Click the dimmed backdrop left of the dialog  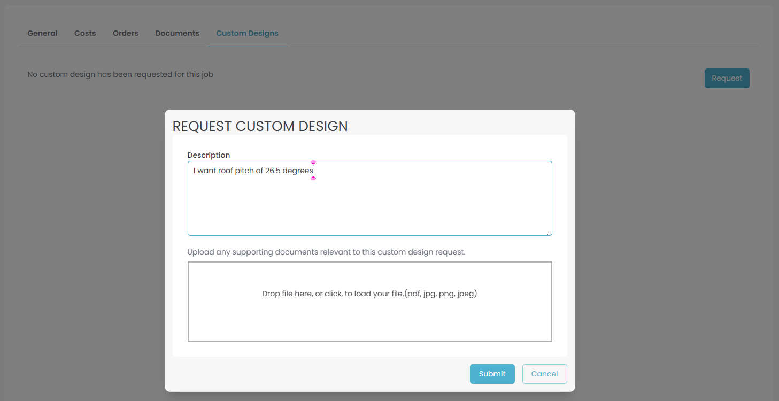point(80,241)
